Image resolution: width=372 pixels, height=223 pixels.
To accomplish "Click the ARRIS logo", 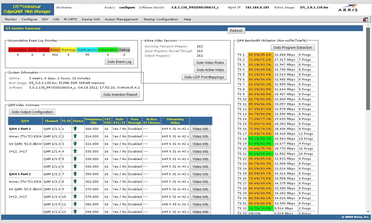I will 348,8.
